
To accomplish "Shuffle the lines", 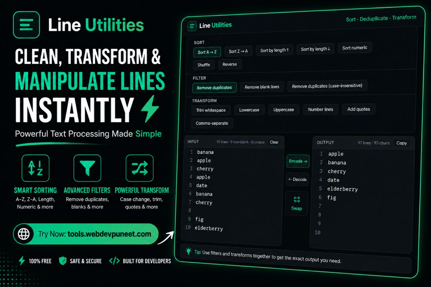I will pos(204,65).
